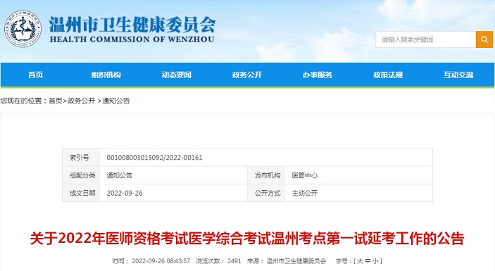495x271 pixels.
Task: Click the 首页 breadcrumb link
Action: [55, 101]
